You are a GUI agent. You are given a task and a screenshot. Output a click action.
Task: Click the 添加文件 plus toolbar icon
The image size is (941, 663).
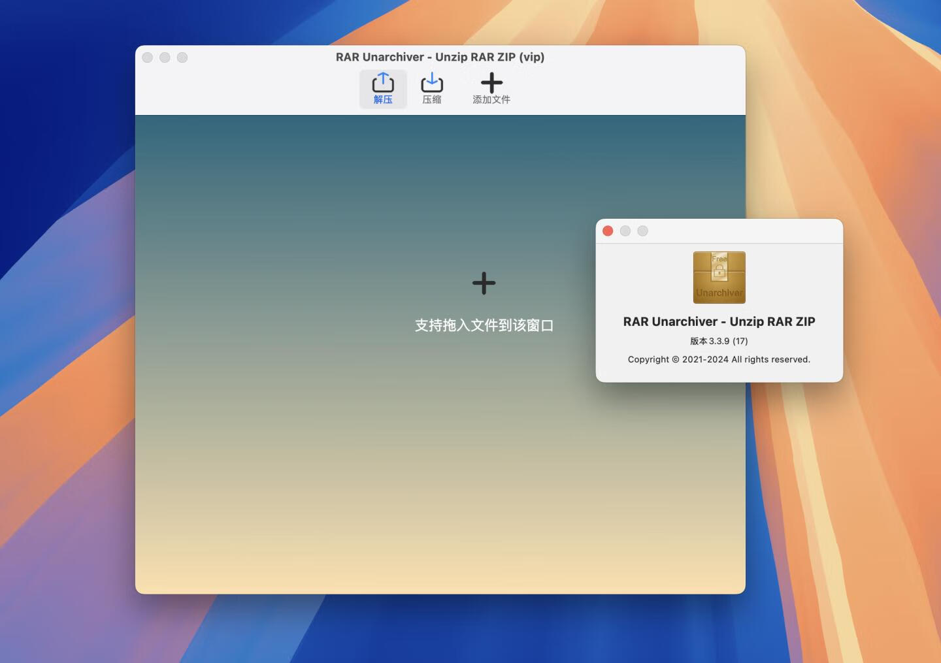pyautogui.click(x=491, y=89)
